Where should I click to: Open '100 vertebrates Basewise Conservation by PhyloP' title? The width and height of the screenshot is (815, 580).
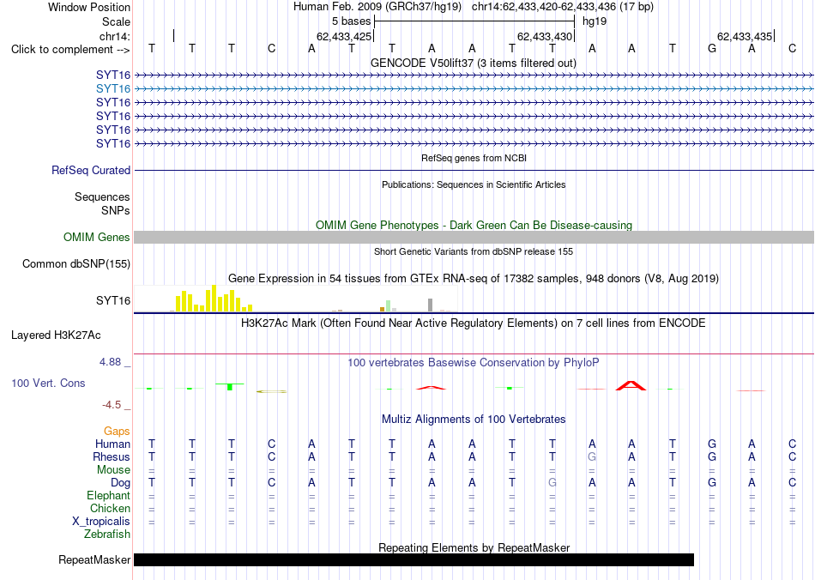[x=474, y=363]
